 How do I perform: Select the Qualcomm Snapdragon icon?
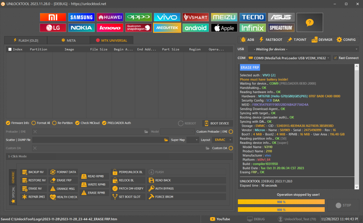coord(139,28)
